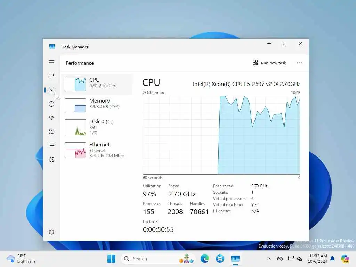Click the Task Manager taskbar icon
This screenshot has width=356, height=267.
(x=235, y=259)
